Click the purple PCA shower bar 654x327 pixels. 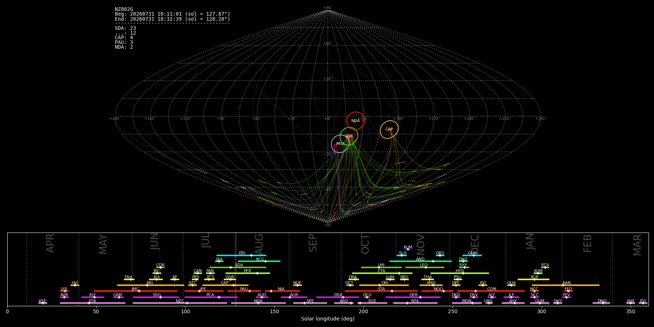211,297
